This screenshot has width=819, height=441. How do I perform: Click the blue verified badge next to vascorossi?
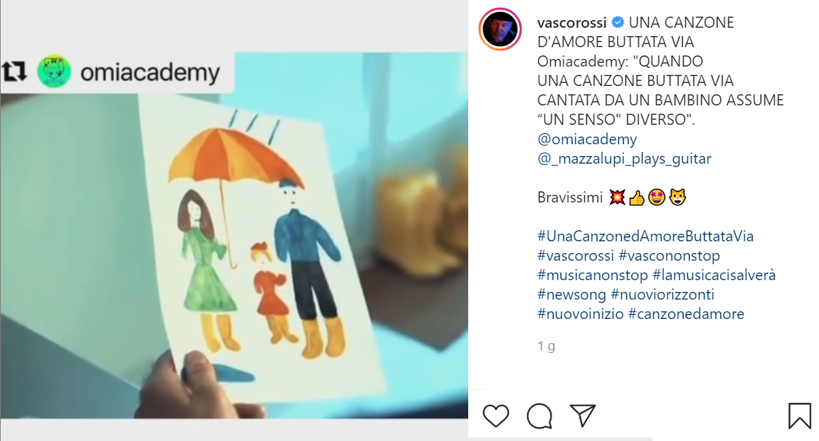pos(618,22)
